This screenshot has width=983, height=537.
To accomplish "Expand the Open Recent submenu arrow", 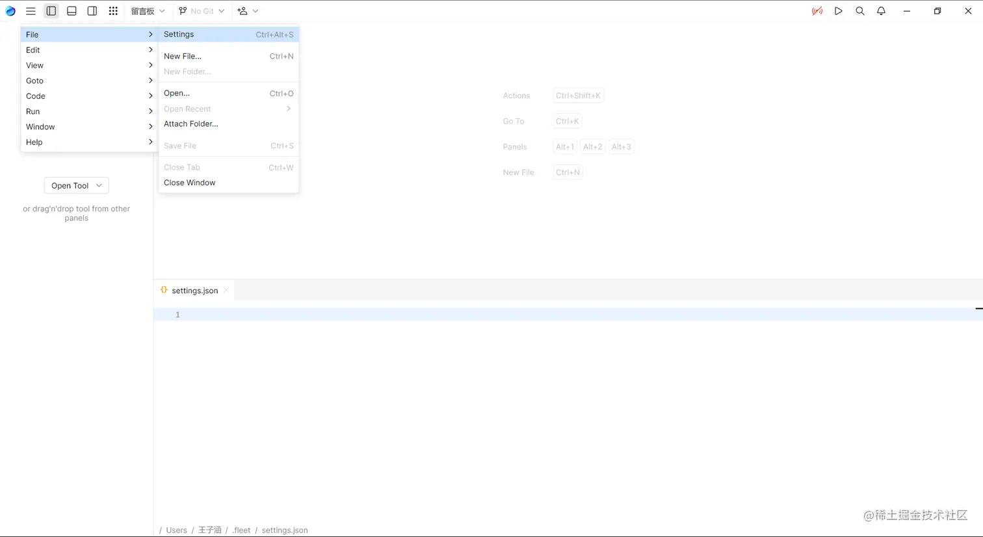I will (289, 109).
